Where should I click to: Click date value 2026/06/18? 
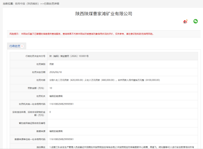[56, 72]
